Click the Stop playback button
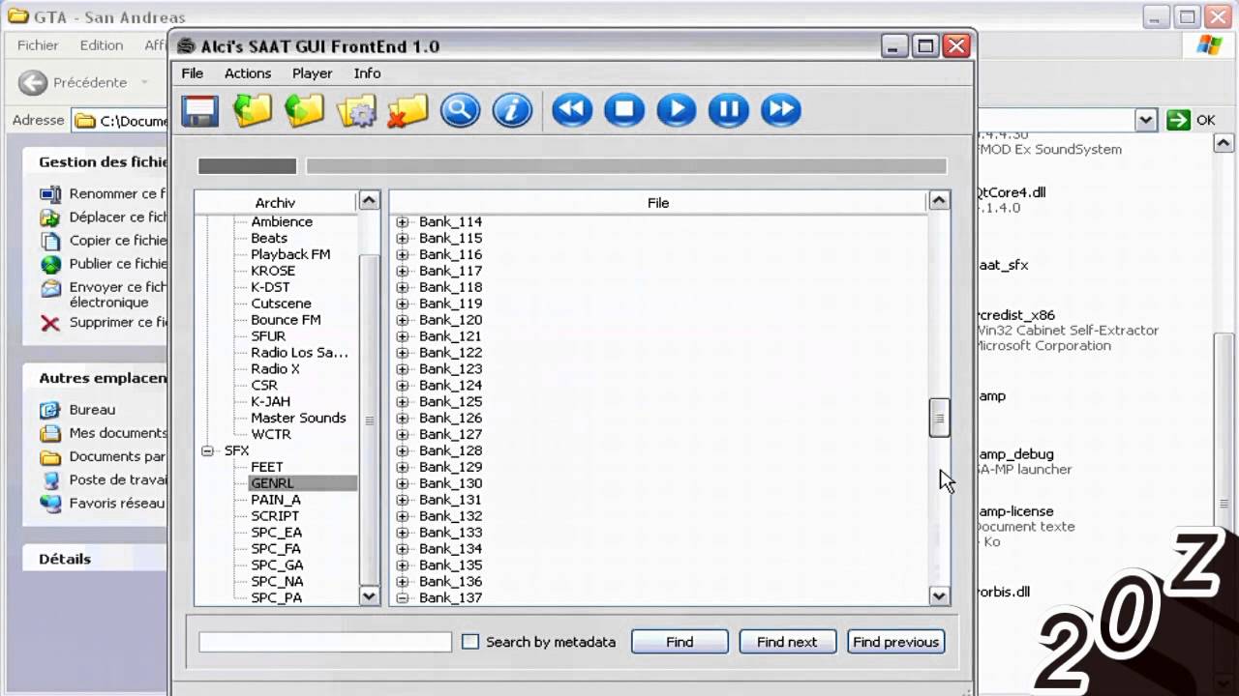This screenshot has width=1239, height=696. 624,110
